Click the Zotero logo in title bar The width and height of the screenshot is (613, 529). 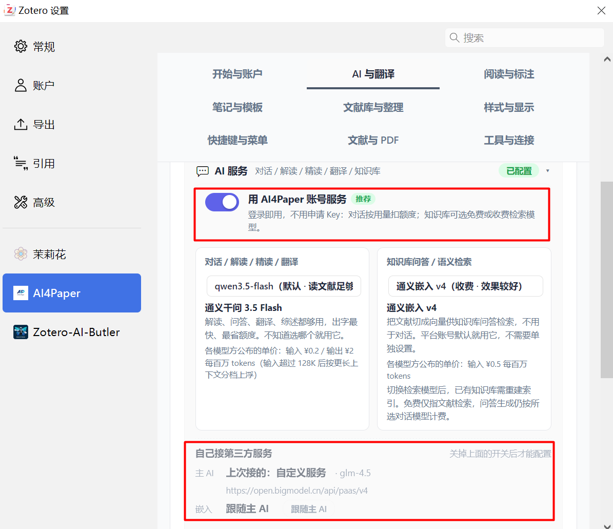tap(10, 10)
